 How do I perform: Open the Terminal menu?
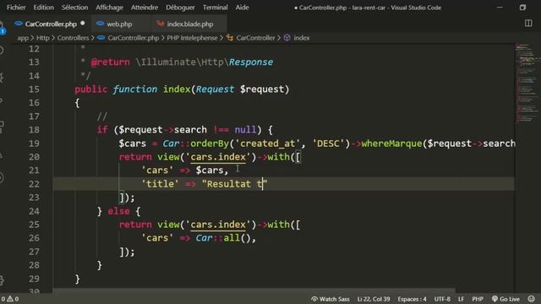(215, 8)
